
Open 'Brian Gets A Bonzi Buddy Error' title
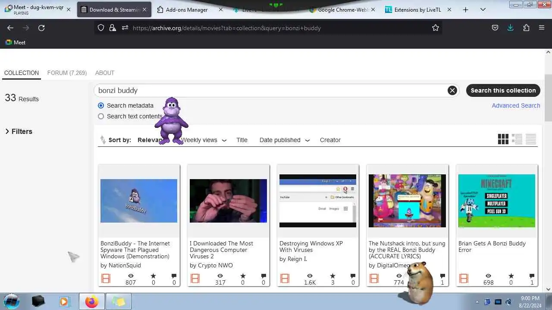pos(492,247)
